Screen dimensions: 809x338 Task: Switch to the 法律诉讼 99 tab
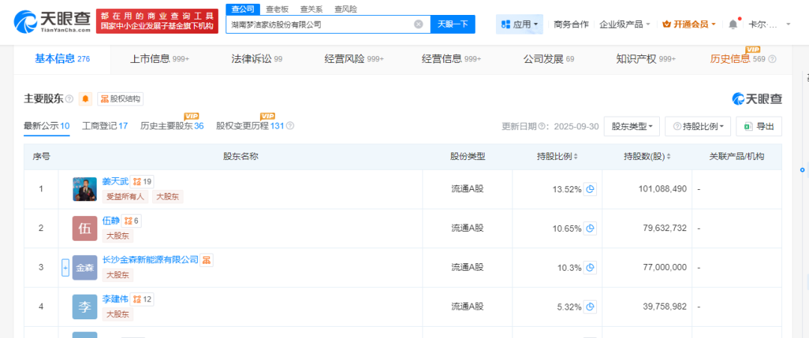click(x=256, y=59)
